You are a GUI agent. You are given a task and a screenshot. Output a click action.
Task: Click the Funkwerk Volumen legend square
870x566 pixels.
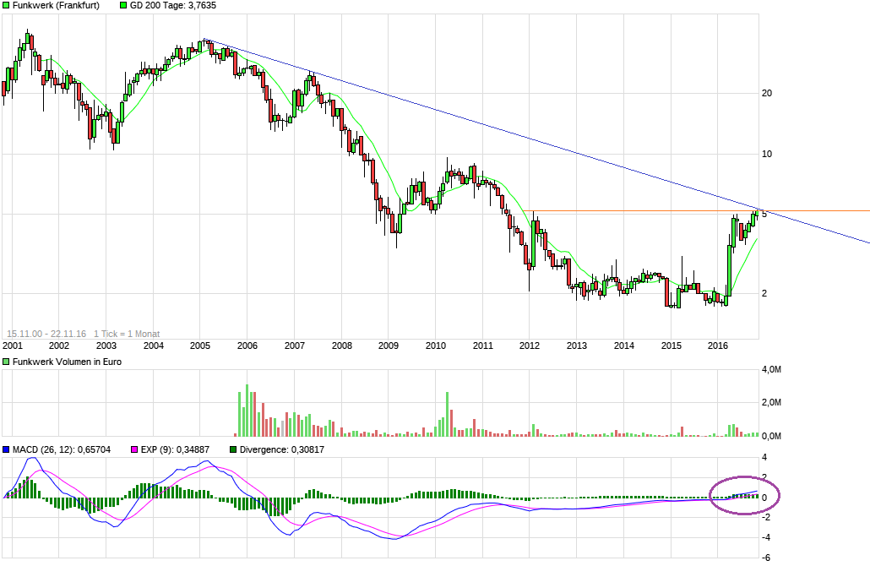(x=7, y=362)
